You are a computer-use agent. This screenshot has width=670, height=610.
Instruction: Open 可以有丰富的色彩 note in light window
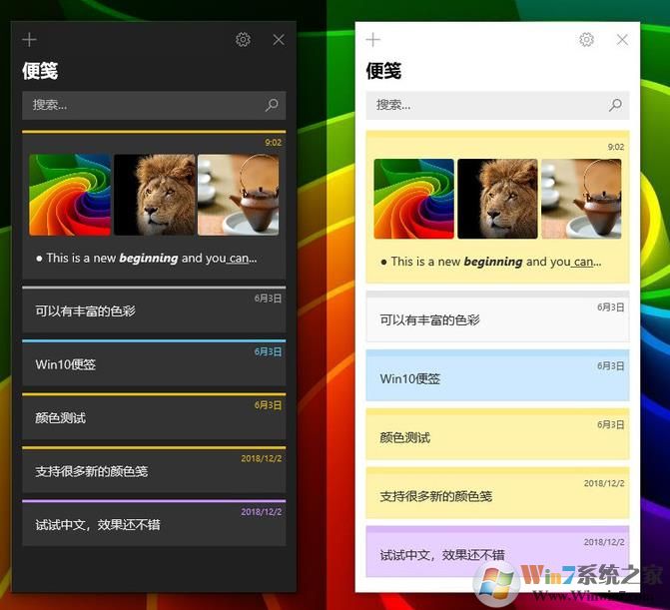[497, 316]
